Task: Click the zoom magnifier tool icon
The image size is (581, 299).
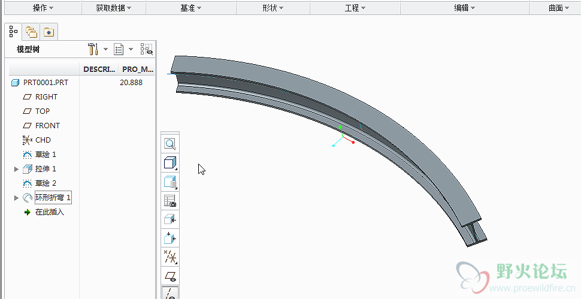Action: tap(170, 144)
